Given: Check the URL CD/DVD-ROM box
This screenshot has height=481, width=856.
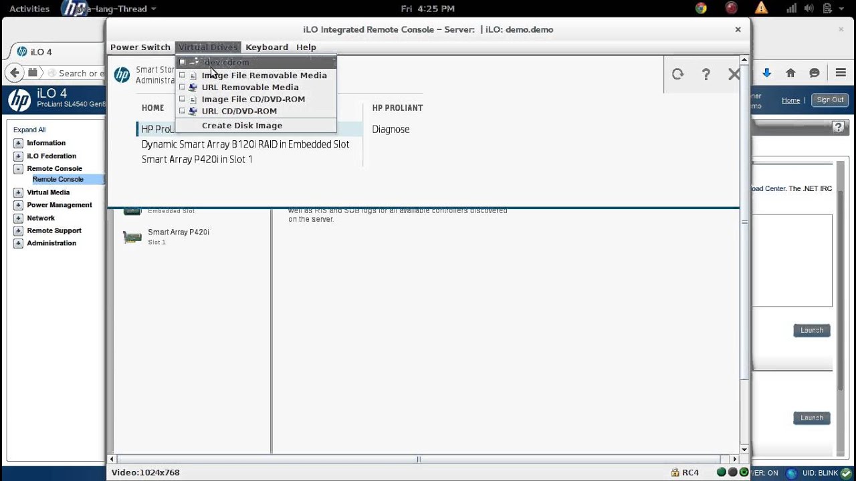Looking at the screenshot, I should coord(182,111).
